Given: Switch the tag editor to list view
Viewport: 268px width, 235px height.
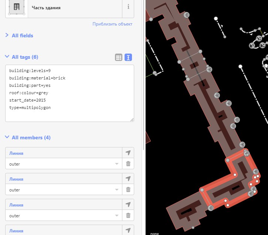Looking at the screenshot, I should click(x=119, y=57).
